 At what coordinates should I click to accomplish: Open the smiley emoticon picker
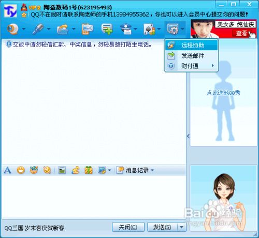click(x=21, y=170)
